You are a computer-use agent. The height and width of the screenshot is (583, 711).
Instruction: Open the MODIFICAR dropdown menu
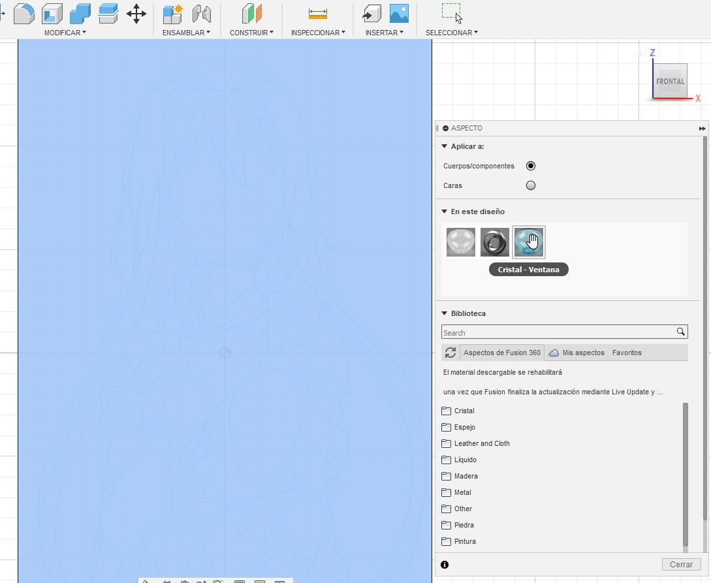[x=65, y=33]
